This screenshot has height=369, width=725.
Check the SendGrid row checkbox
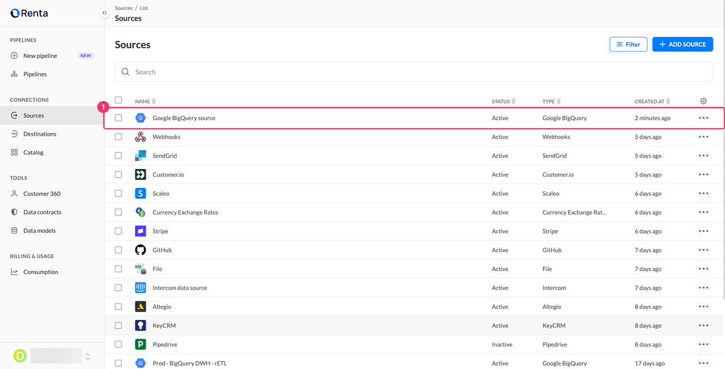tap(118, 156)
